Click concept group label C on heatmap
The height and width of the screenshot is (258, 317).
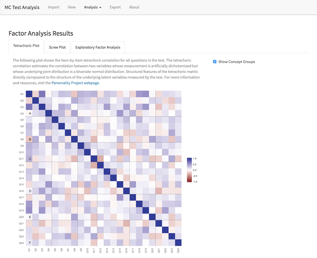pyautogui.click(x=30, y=159)
